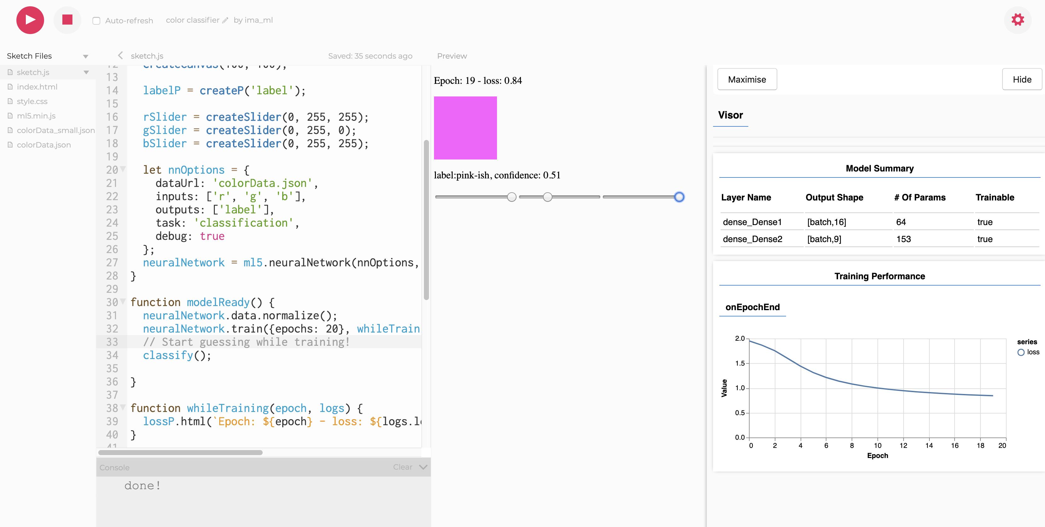Click the Console panel label
Screen dimensions: 1045x527
pos(114,467)
